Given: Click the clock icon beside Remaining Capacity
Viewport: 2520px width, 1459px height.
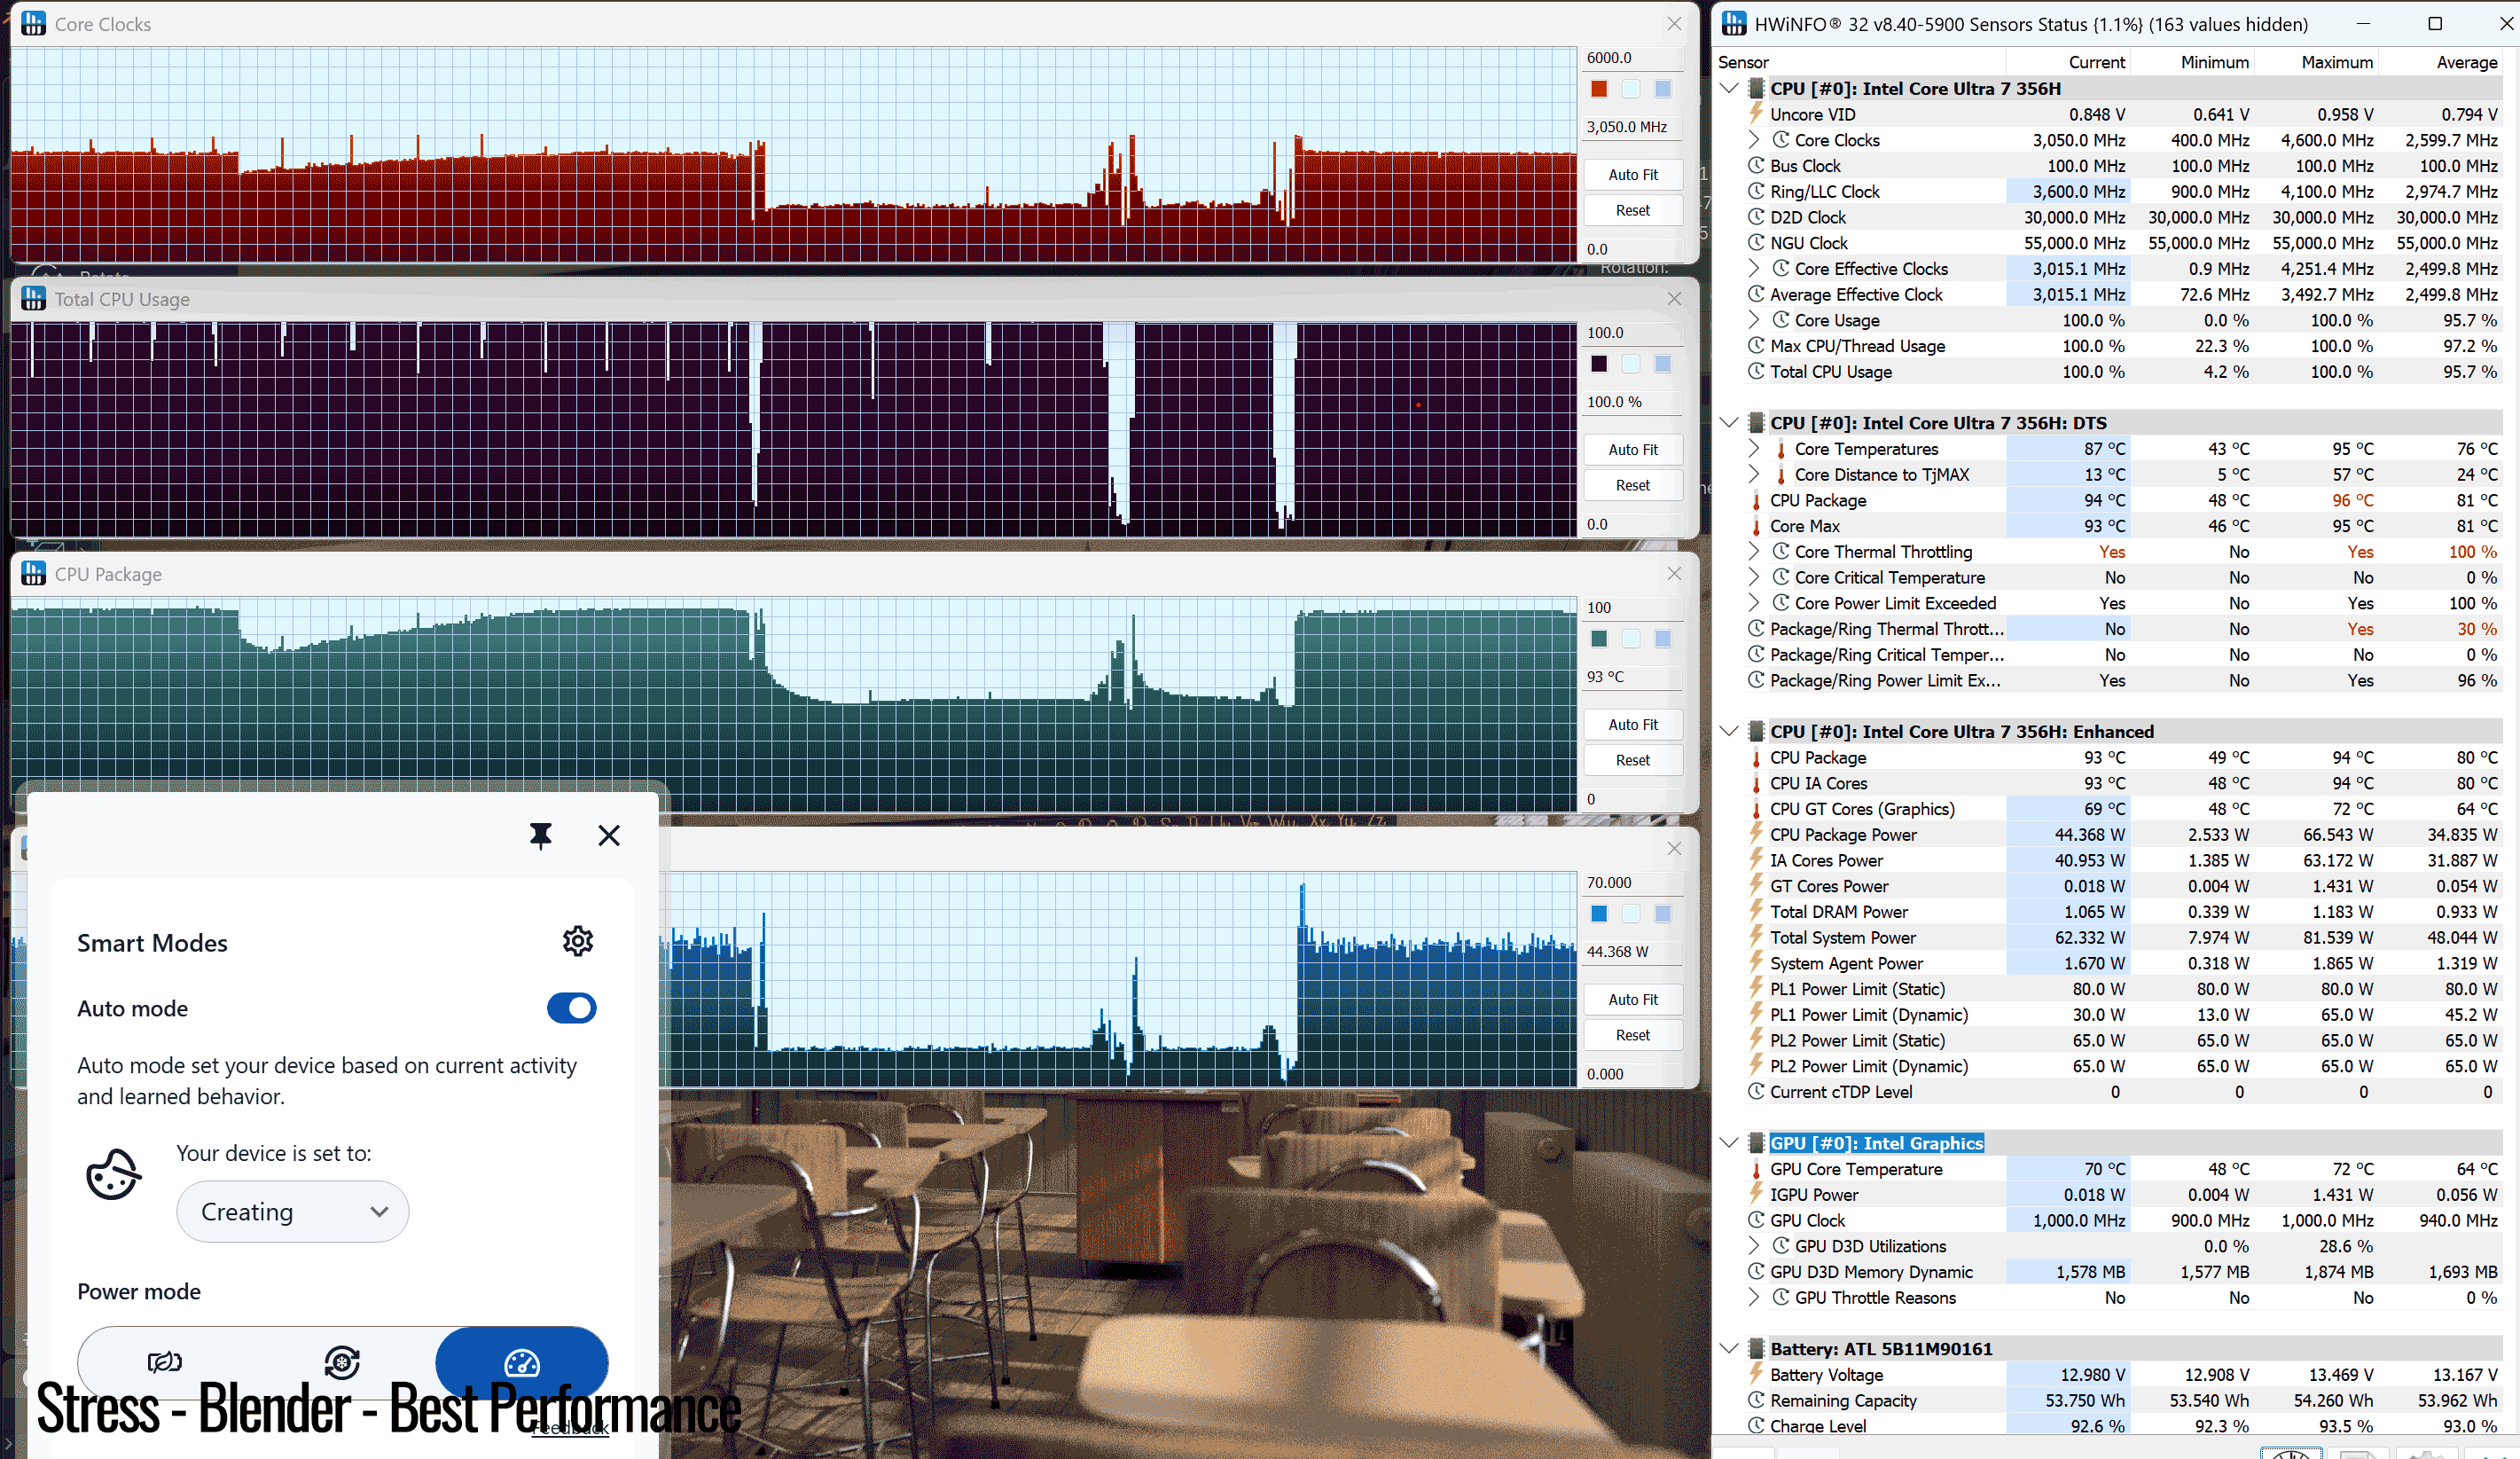Looking at the screenshot, I should (x=1756, y=1400).
